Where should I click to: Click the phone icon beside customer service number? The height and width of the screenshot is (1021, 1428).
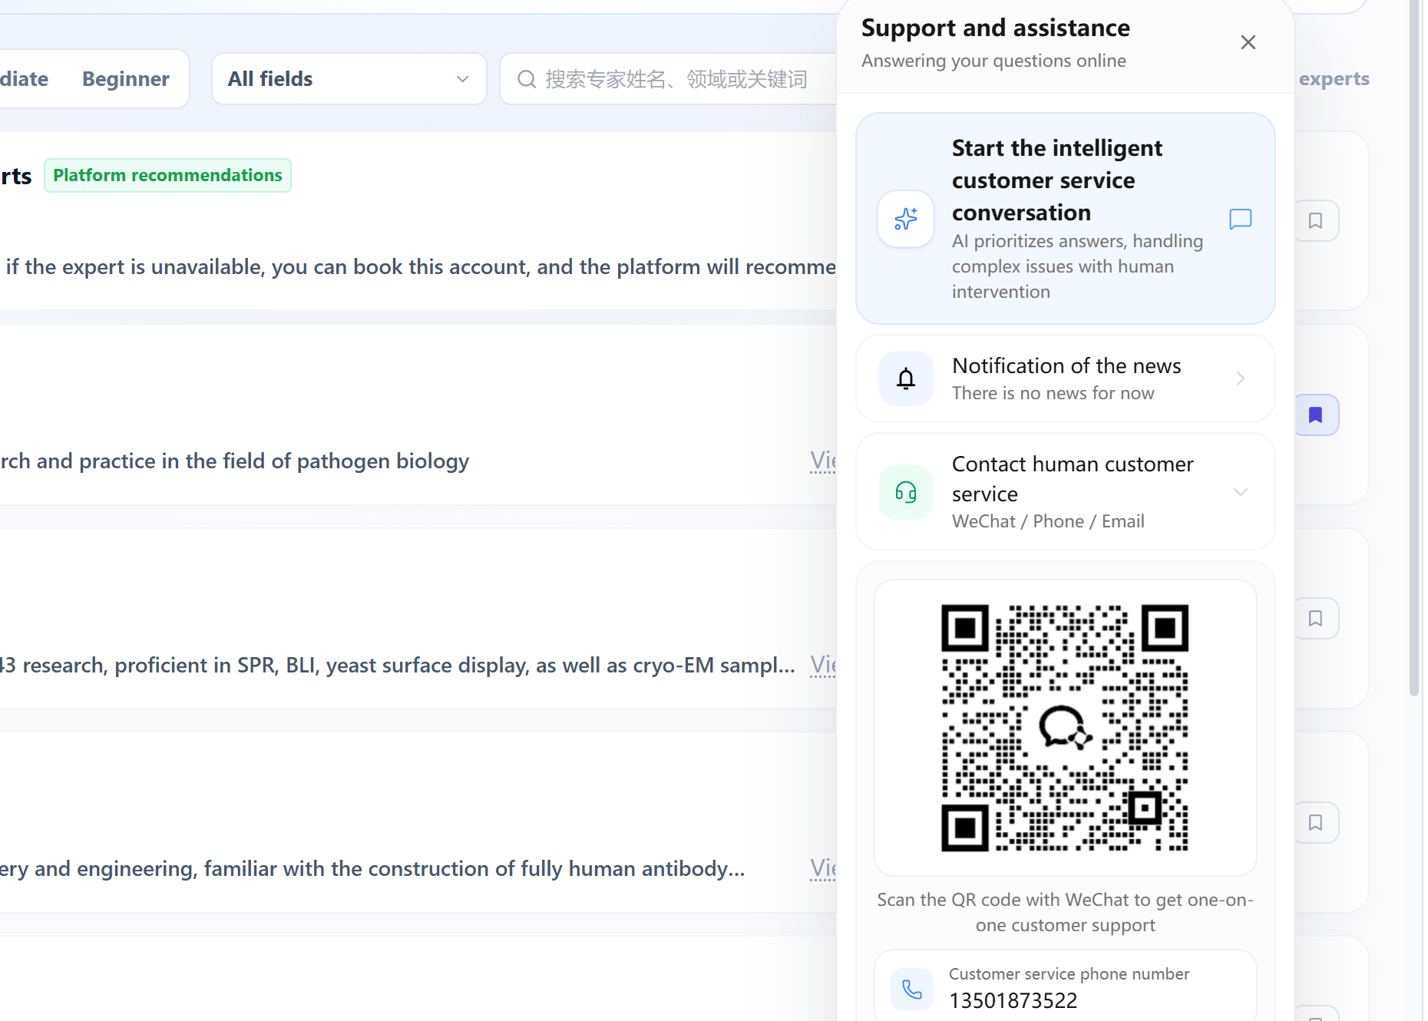pos(912,989)
